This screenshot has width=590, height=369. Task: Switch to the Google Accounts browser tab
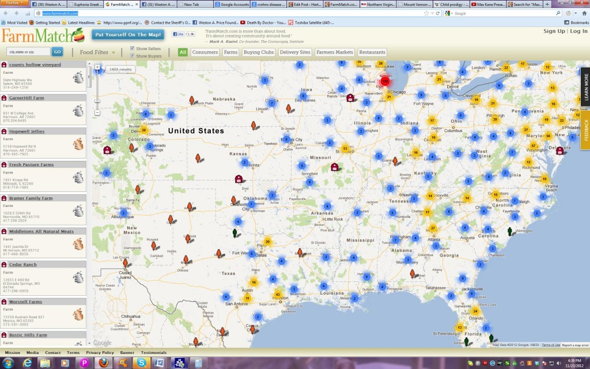click(232, 5)
